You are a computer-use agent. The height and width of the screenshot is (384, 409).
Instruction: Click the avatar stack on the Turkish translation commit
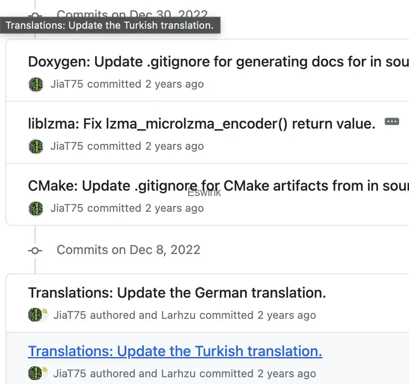[38, 373]
